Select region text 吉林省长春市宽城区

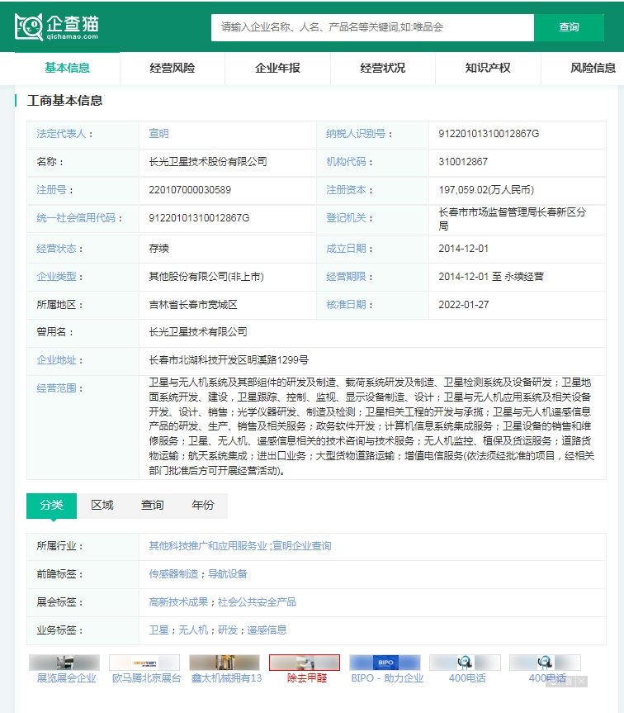tap(193, 305)
